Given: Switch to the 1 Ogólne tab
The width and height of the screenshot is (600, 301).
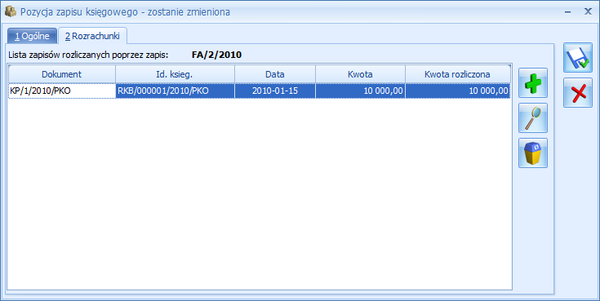Looking at the screenshot, I should (x=33, y=37).
